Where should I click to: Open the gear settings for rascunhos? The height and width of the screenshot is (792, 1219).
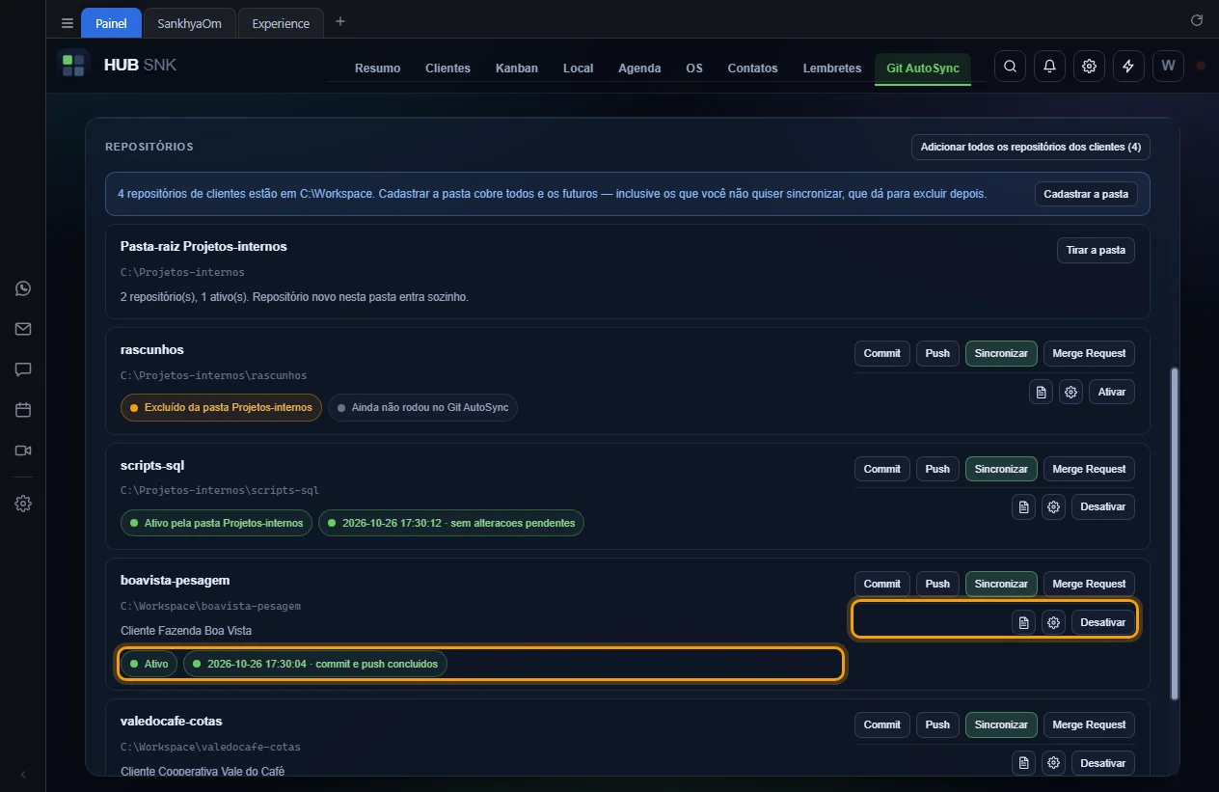1070,392
